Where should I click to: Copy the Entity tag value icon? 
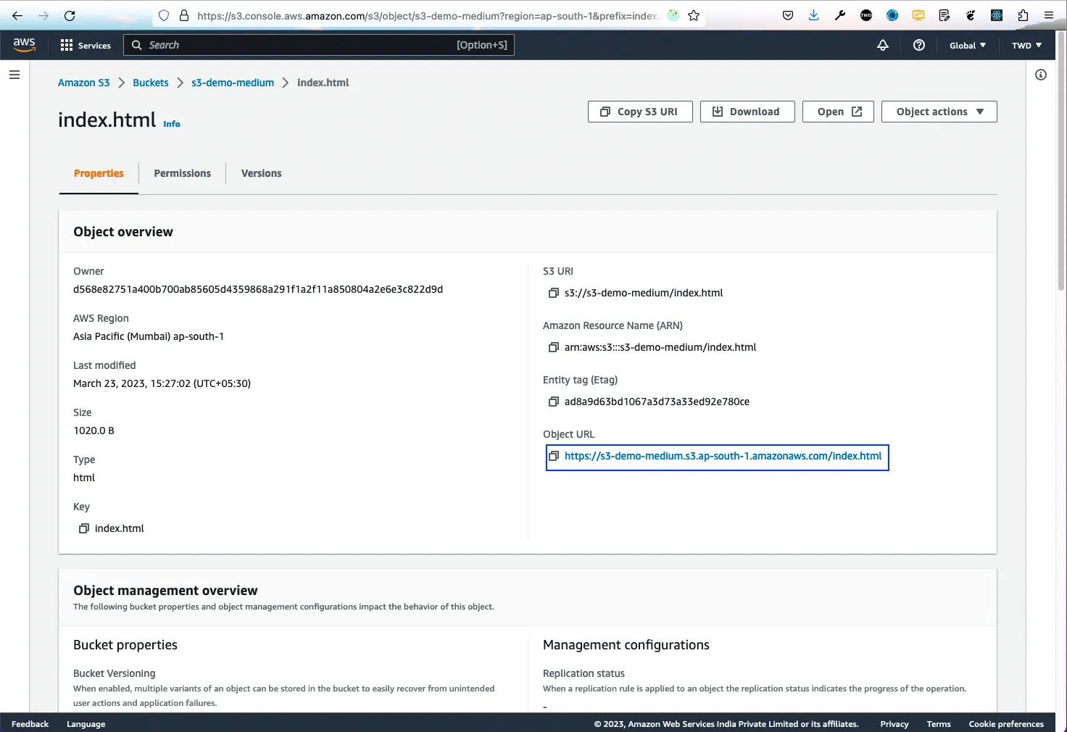click(554, 402)
